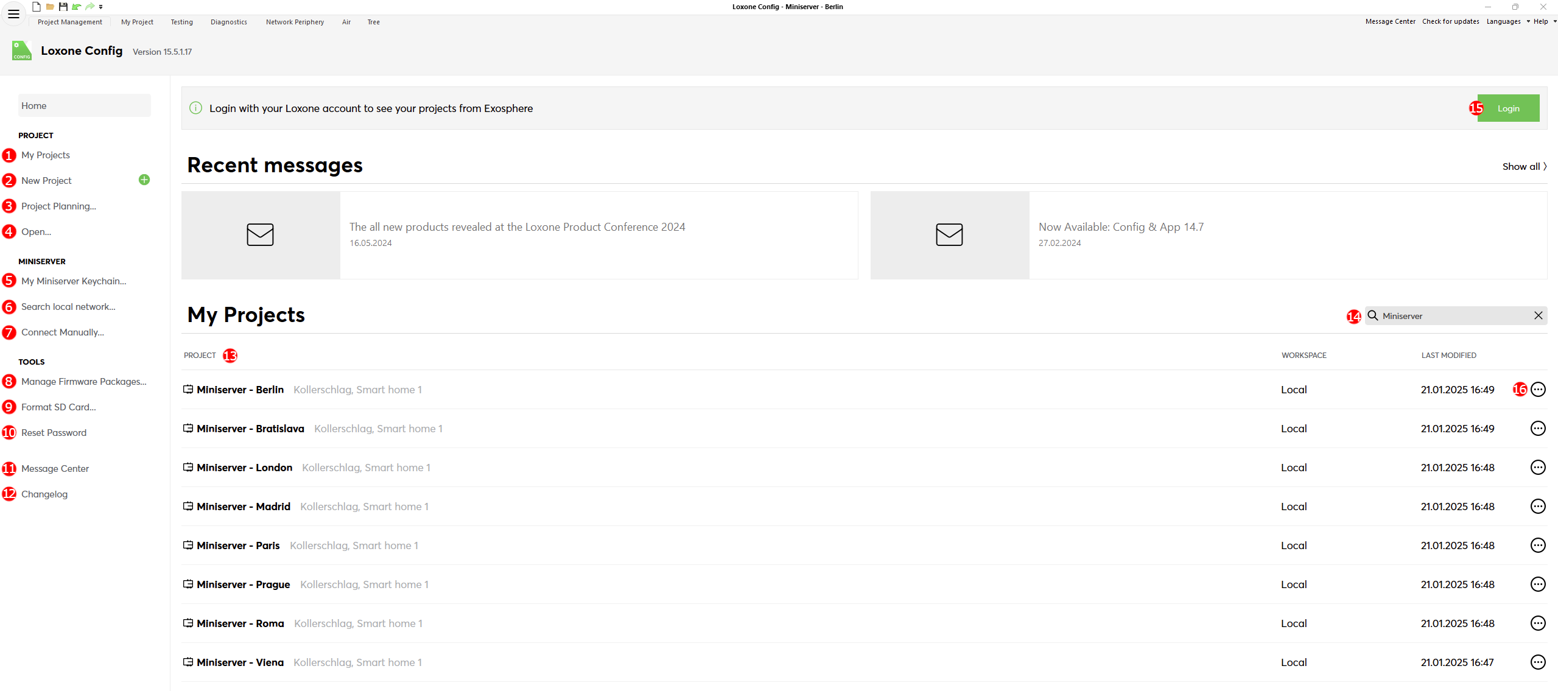Open the more options icon for Miniserver - Paris
1558x691 pixels.
coord(1538,545)
